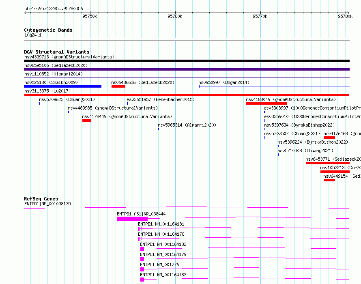This screenshot has height=284, width=361.
Task: Click the red nsv6453771 variant bar
Action: click(328, 163)
